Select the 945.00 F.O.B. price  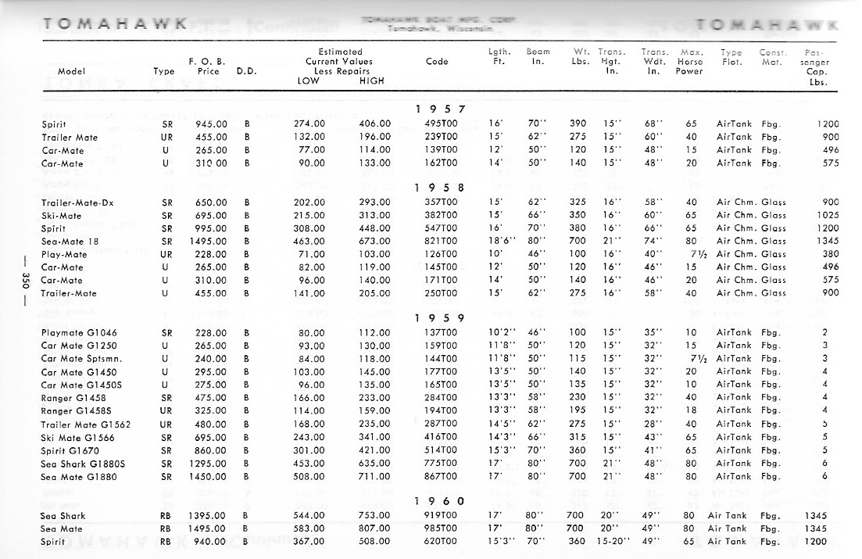point(212,124)
